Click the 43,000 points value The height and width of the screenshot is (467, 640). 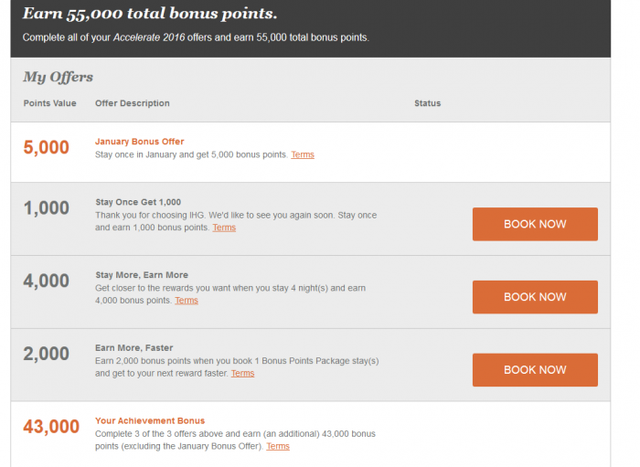click(51, 427)
